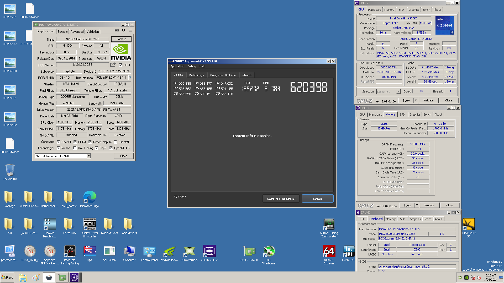
Task: Click the Lookup button in GPU-Z
Action: coord(121,39)
